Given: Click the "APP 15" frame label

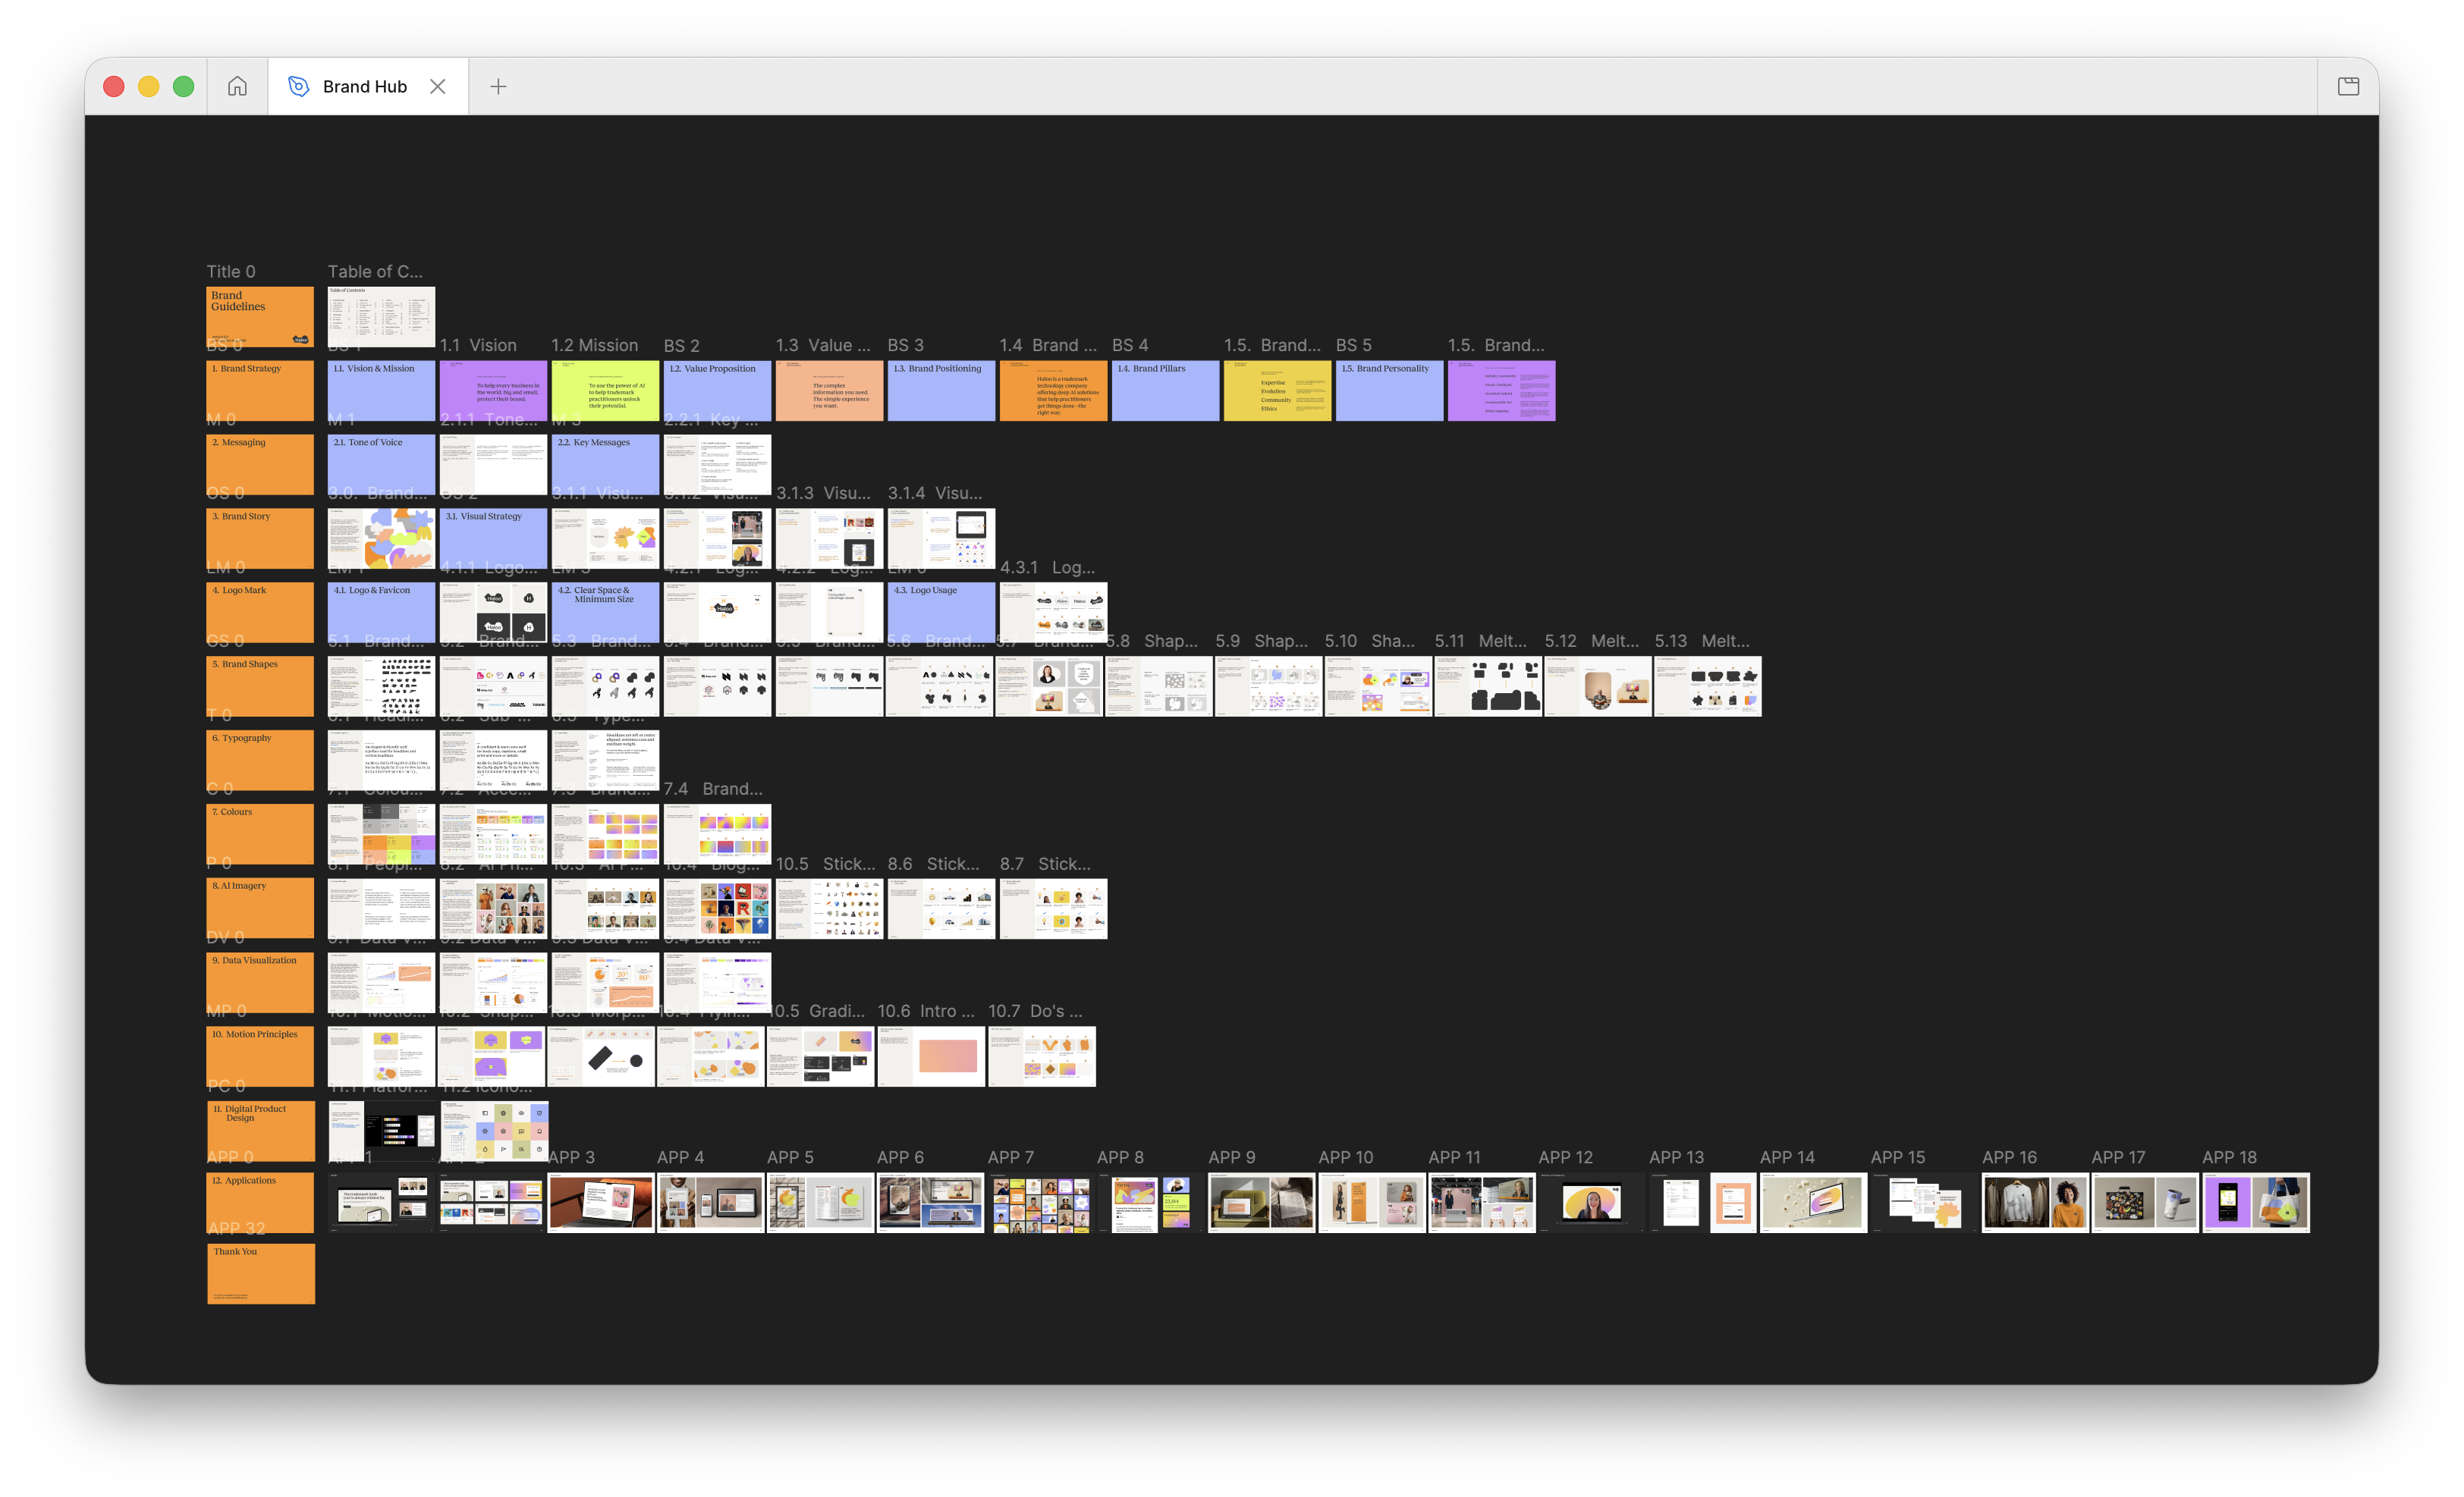Looking at the screenshot, I should point(1898,1156).
